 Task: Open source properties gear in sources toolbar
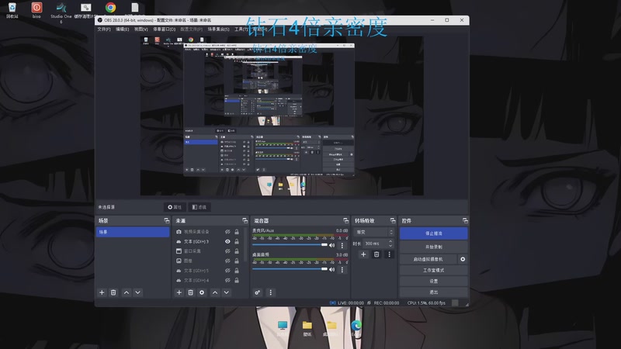pyautogui.click(x=202, y=292)
